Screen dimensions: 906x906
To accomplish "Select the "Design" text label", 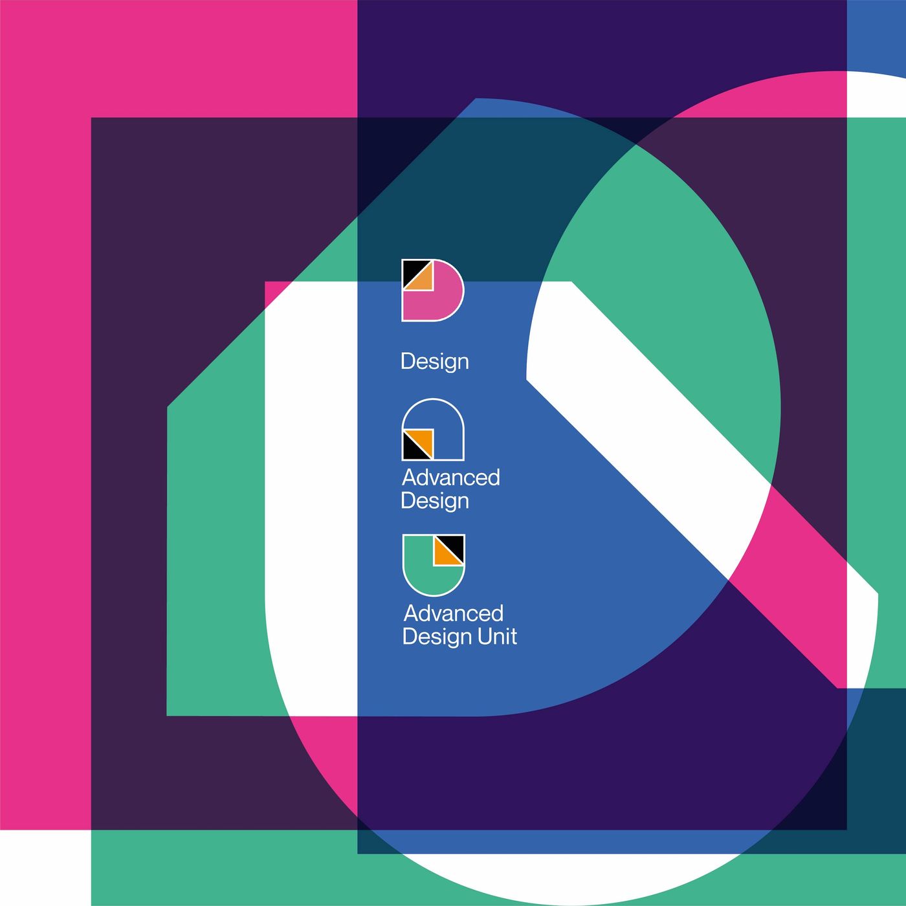I will 434,361.
